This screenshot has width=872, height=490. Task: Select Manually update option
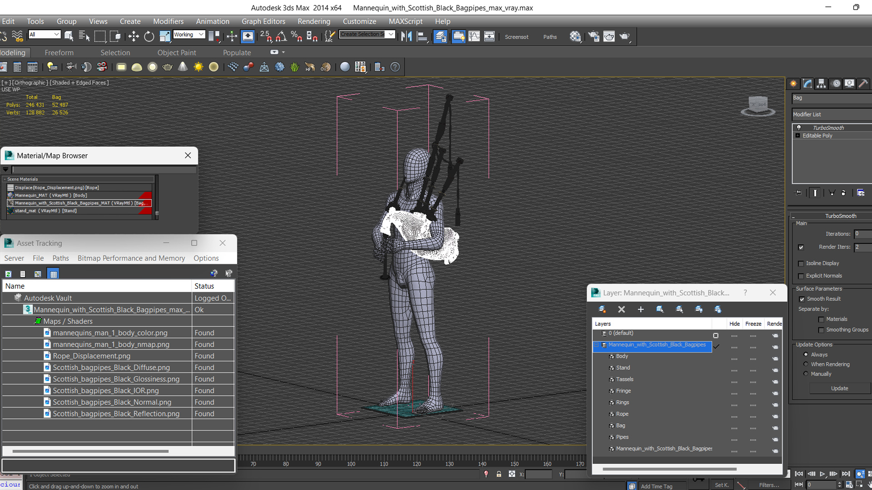(806, 374)
